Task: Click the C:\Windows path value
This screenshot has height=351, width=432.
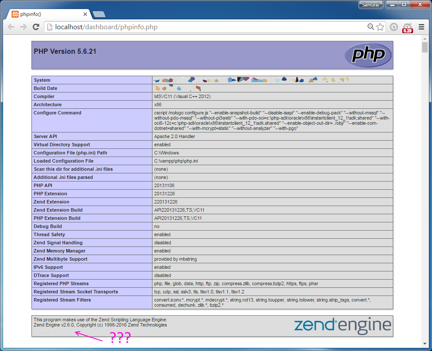Action: (166, 153)
